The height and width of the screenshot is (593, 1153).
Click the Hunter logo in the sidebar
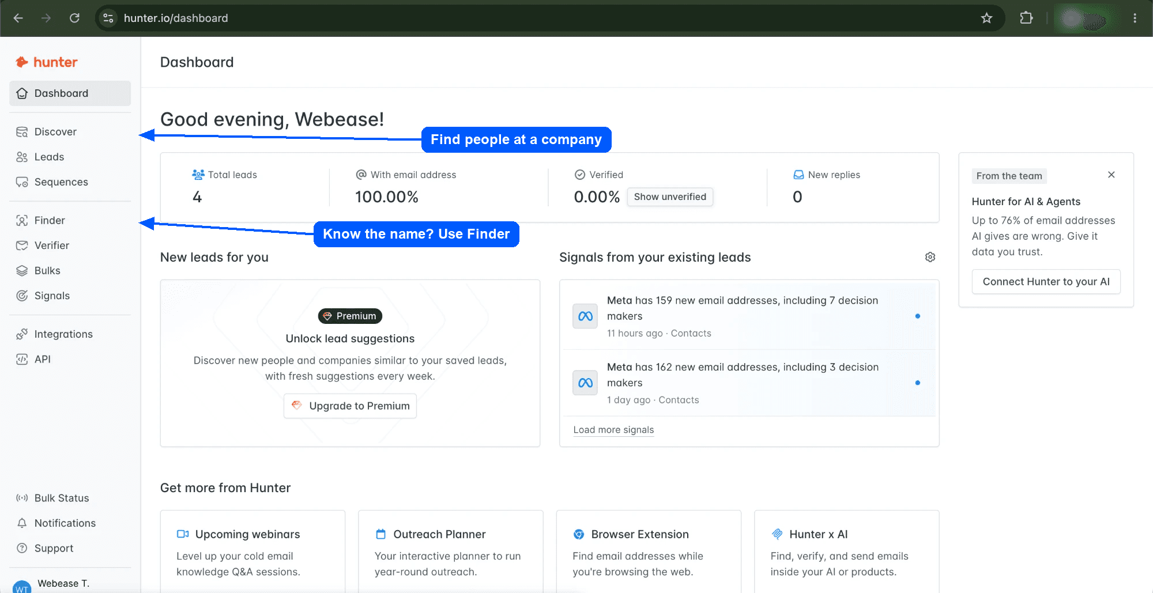point(47,62)
